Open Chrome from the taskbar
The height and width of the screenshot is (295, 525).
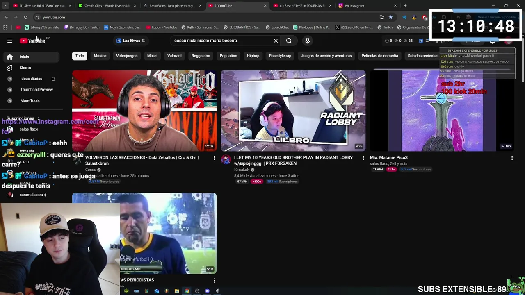pos(187,291)
